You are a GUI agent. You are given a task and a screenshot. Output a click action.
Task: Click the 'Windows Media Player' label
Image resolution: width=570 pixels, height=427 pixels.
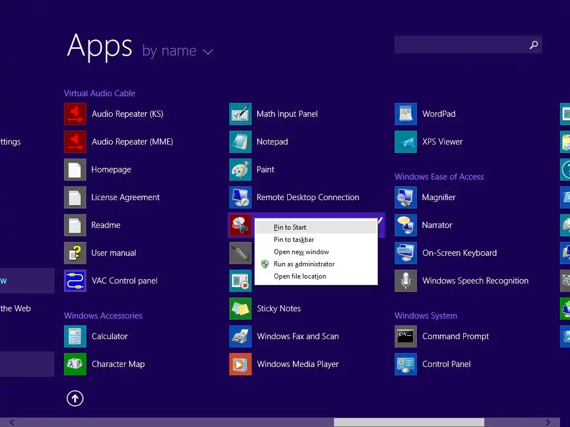[x=298, y=364]
